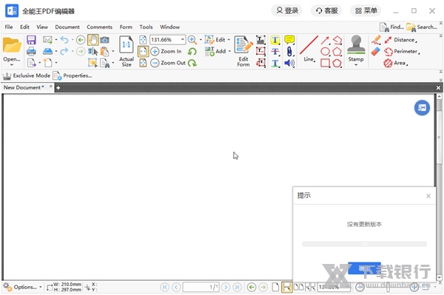Select the magnifier zoom tool
The image size is (444, 295).
click(192, 40)
